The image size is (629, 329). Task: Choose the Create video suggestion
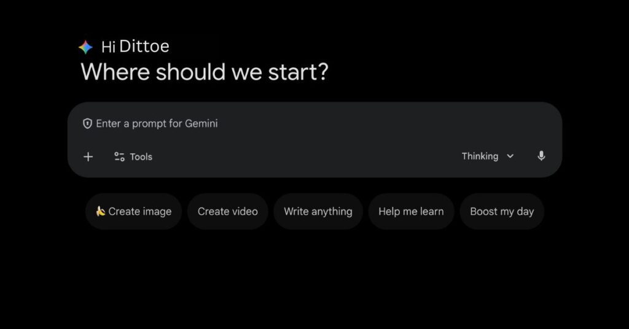click(x=227, y=211)
